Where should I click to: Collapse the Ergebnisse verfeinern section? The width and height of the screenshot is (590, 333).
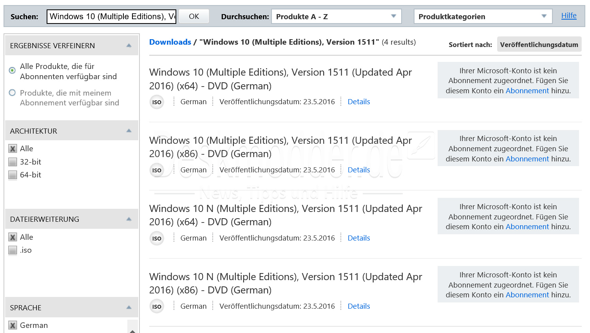click(129, 45)
